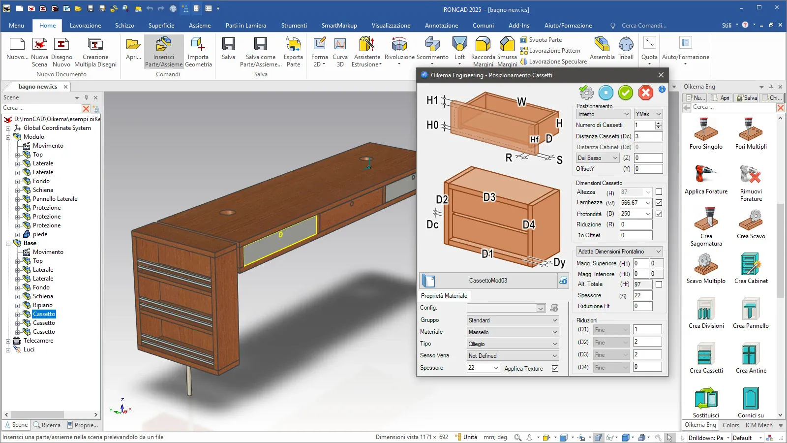This screenshot has width=787, height=443.
Task: Click the Crea Cabinet catalog icon
Action: (x=751, y=268)
